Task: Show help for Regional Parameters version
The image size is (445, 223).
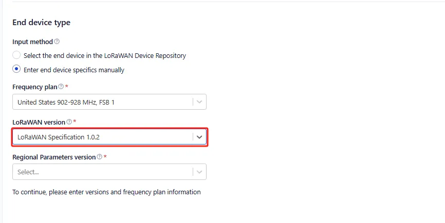Action: coord(100,157)
